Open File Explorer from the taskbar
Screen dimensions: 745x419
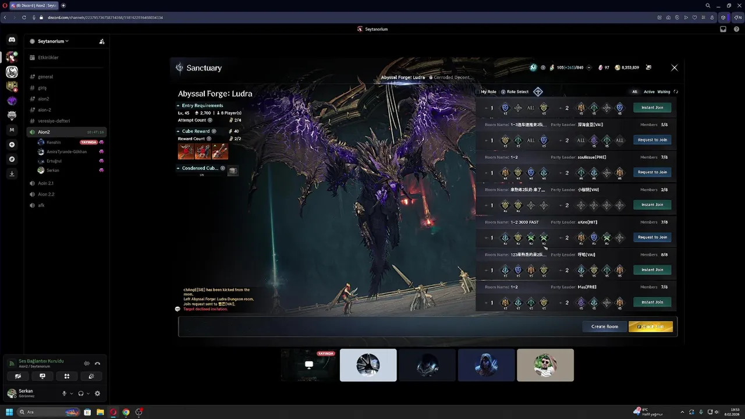click(x=100, y=412)
